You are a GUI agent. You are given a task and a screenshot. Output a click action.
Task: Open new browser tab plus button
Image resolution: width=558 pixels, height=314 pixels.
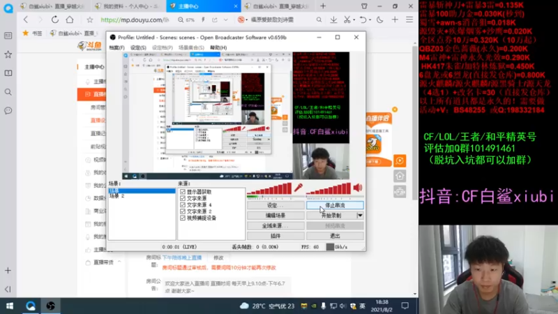[323, 6]
